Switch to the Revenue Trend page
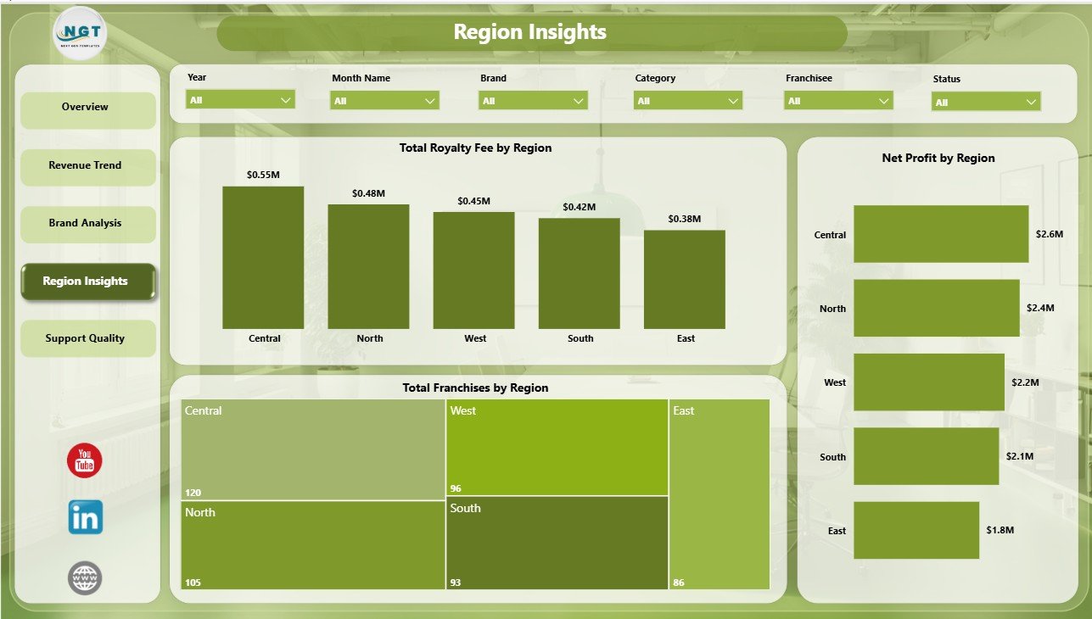The width and height of the screenshot is (1092, 619). click(87, 167)
